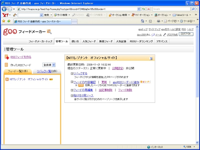The width and height of the screenshot is (200, 150).
Task: Open the サイト検索 toolbar menu
Action: [x=62, y=15]
